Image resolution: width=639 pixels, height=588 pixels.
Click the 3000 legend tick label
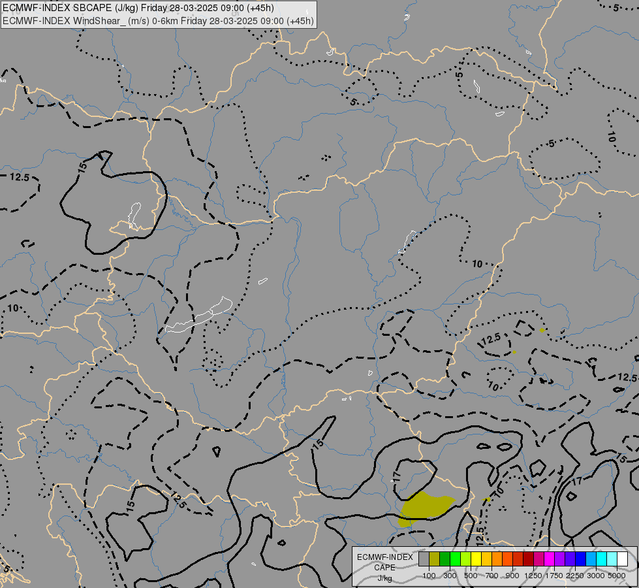(596, 576)
